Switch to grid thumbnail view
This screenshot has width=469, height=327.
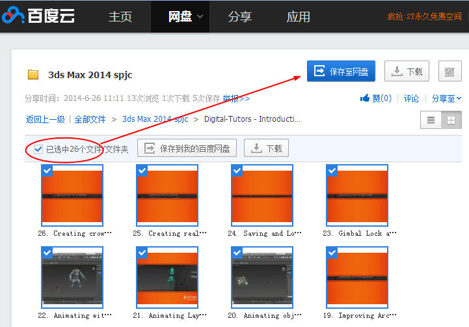click(451, 120)
